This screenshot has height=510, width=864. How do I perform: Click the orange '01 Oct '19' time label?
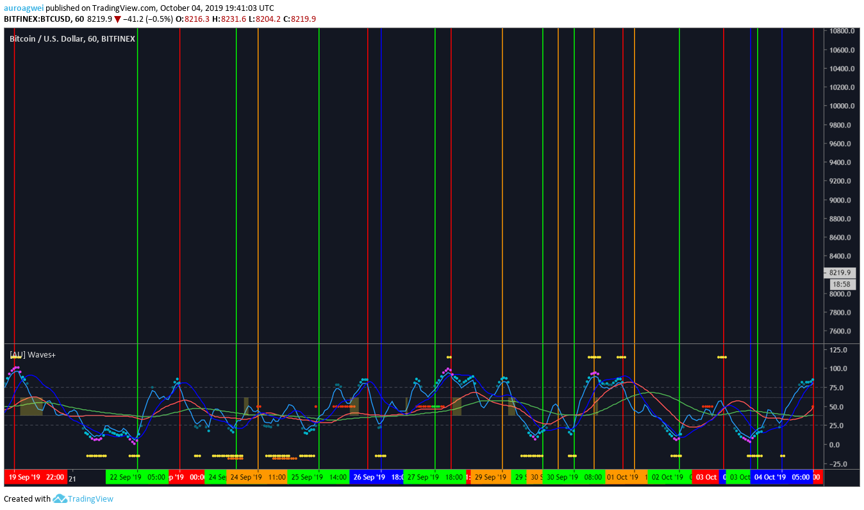coord(626,477)
